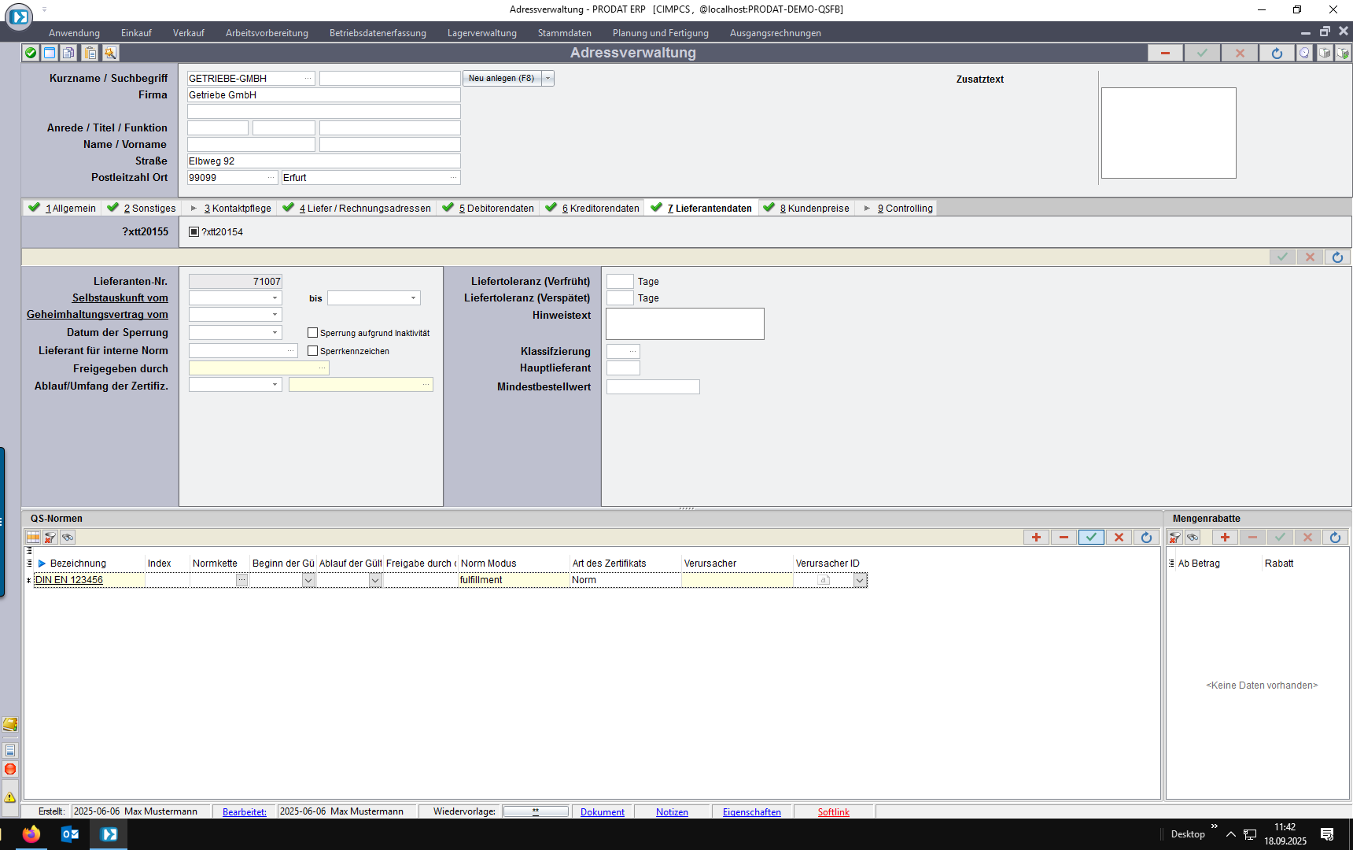Open Selbstauskunft vom date dropdown
1353x850 pixels.
(275, 298)
